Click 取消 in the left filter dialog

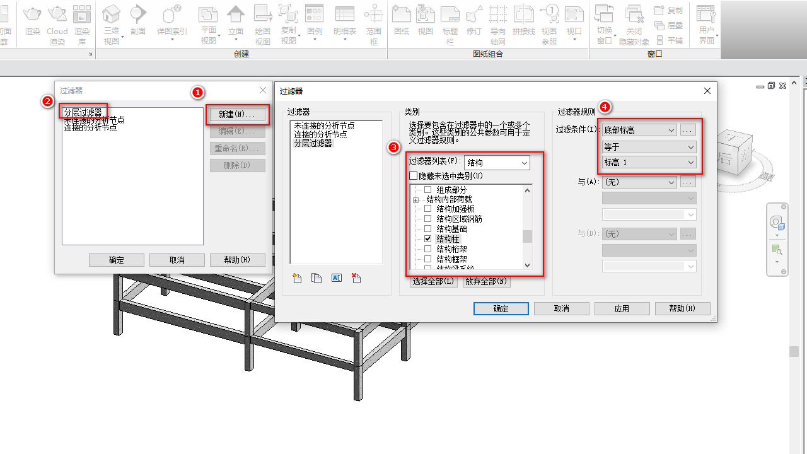point(177,260)
